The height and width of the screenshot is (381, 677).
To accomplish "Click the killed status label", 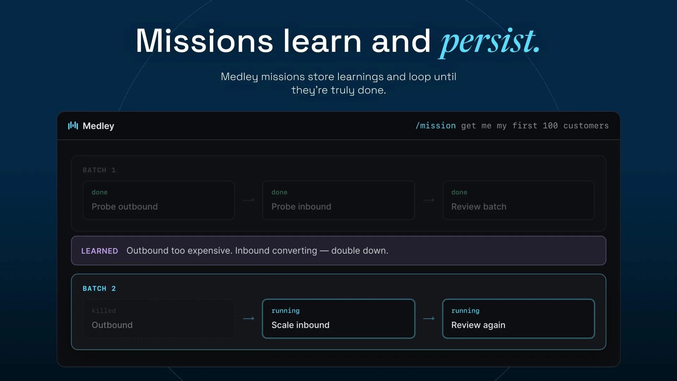I will coord(104,311).
